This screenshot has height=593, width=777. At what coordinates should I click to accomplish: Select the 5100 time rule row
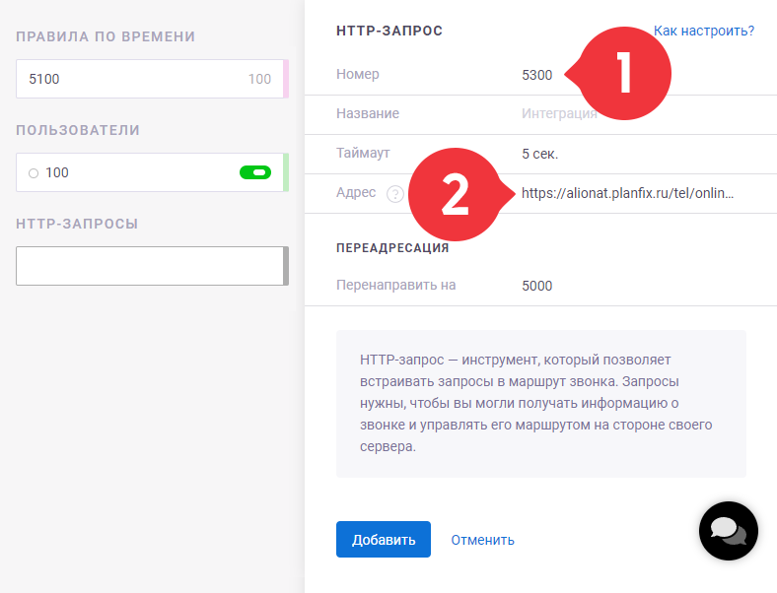[x=152, y=79]
